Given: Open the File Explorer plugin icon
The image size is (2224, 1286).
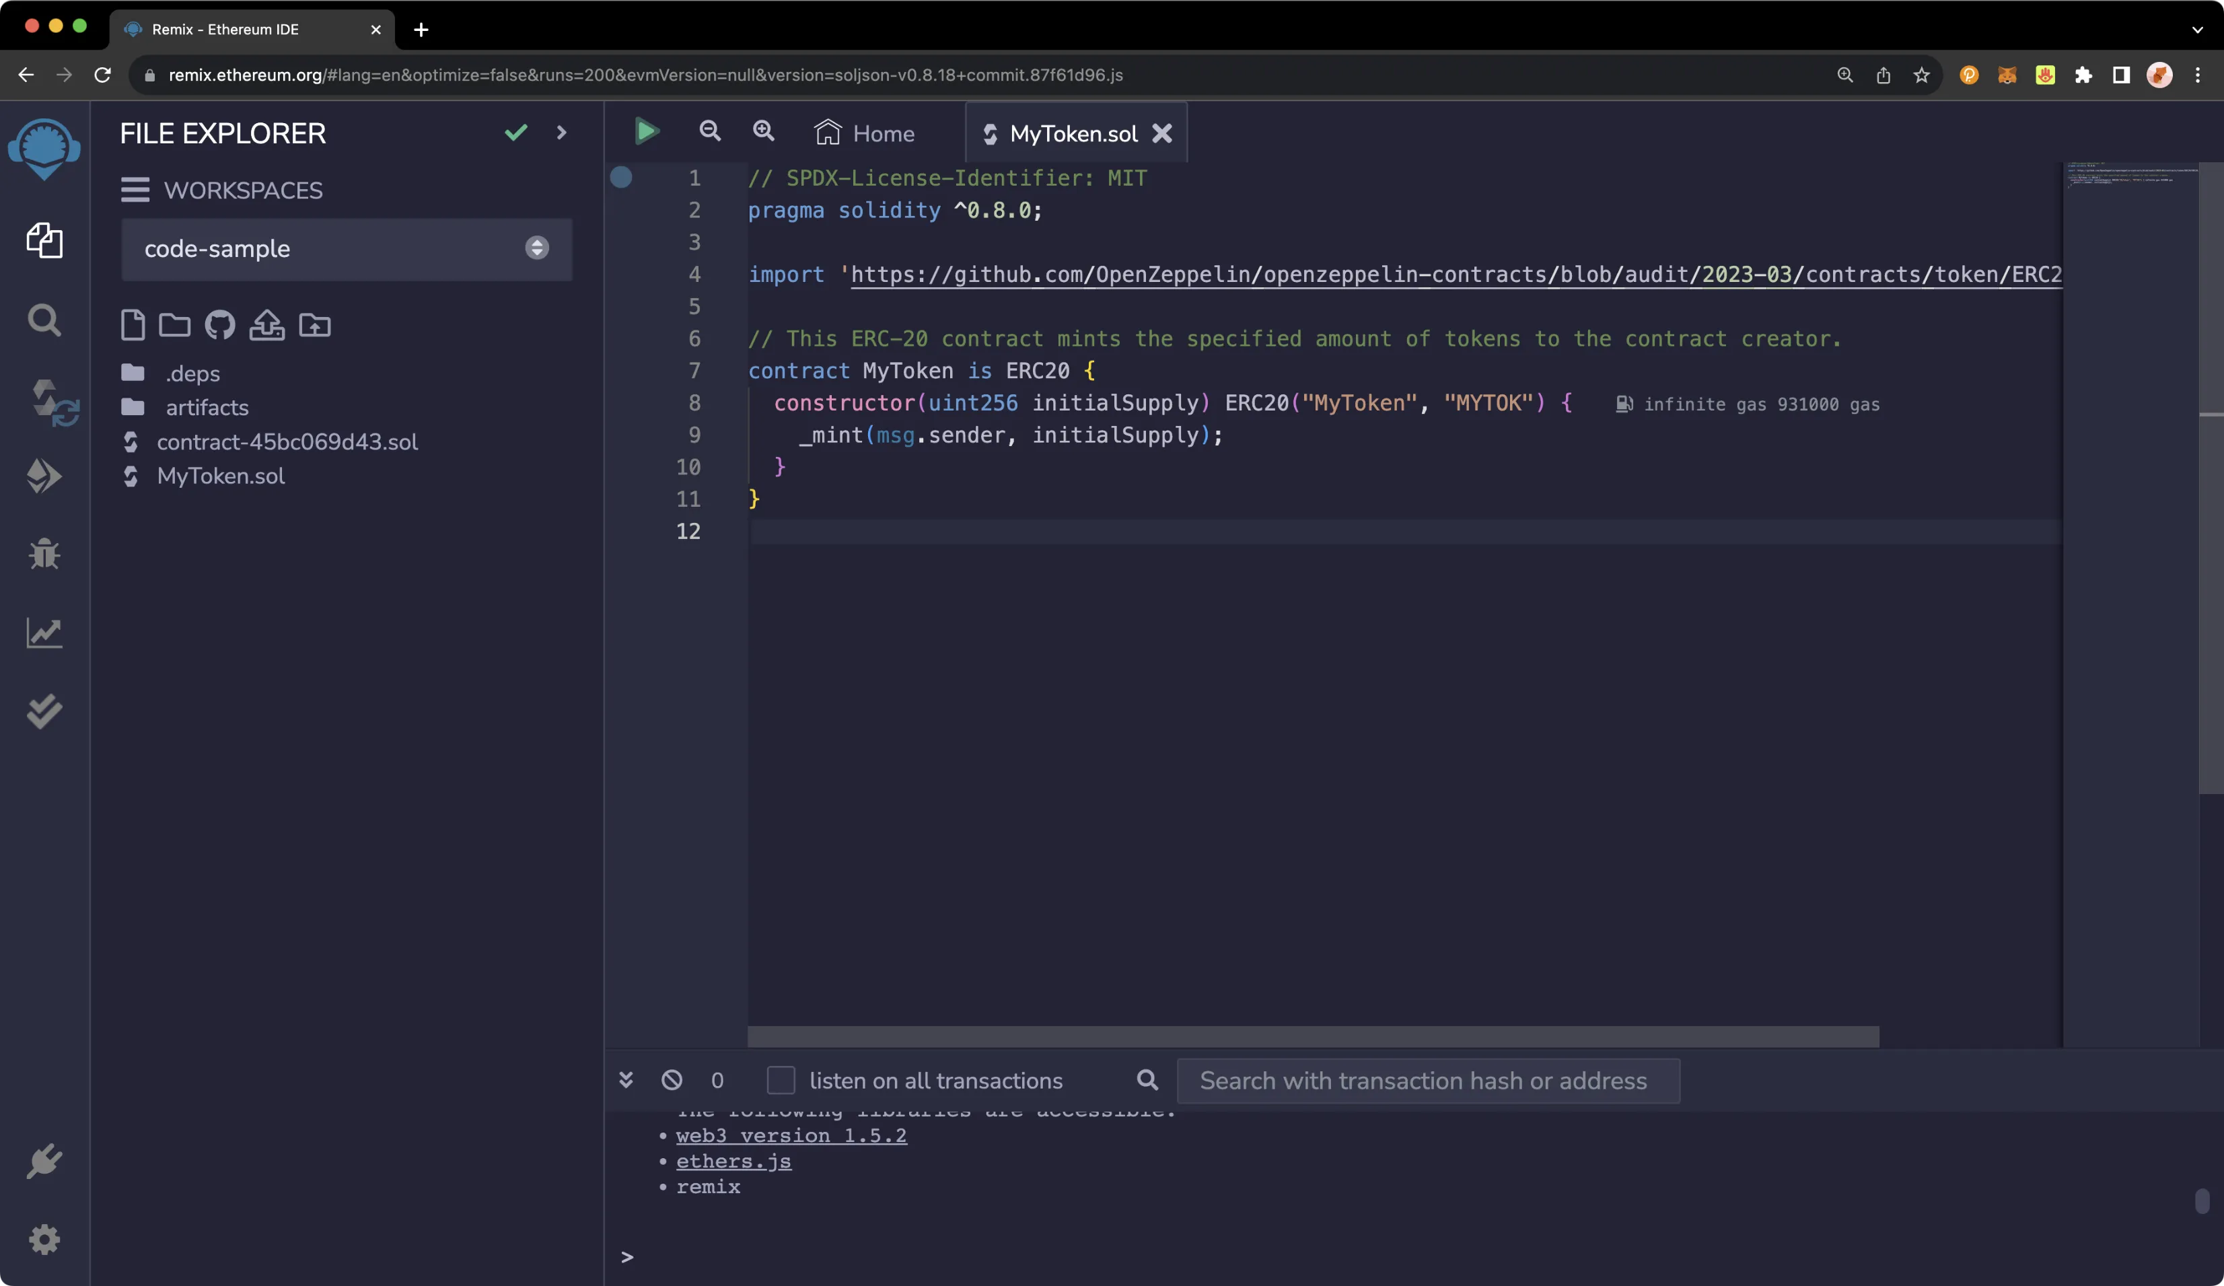Looking at the screenshot, I should (44, 240).
